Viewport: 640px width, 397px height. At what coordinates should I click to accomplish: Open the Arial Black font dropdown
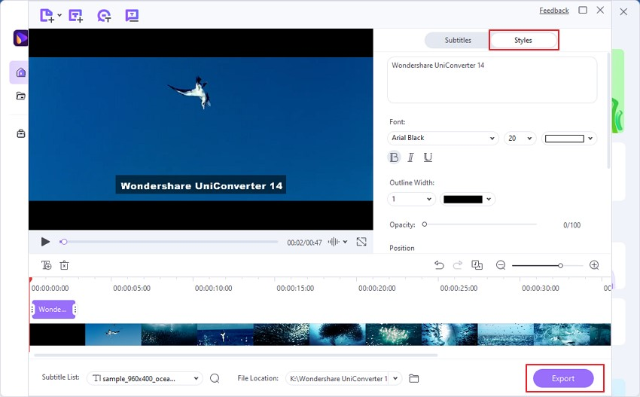[x=443, y=138]
